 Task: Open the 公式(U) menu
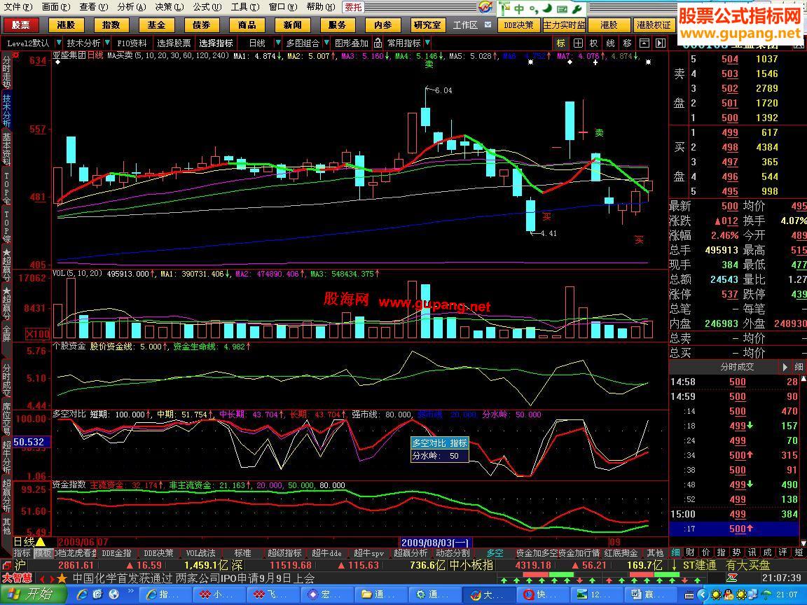click(207, 7)
